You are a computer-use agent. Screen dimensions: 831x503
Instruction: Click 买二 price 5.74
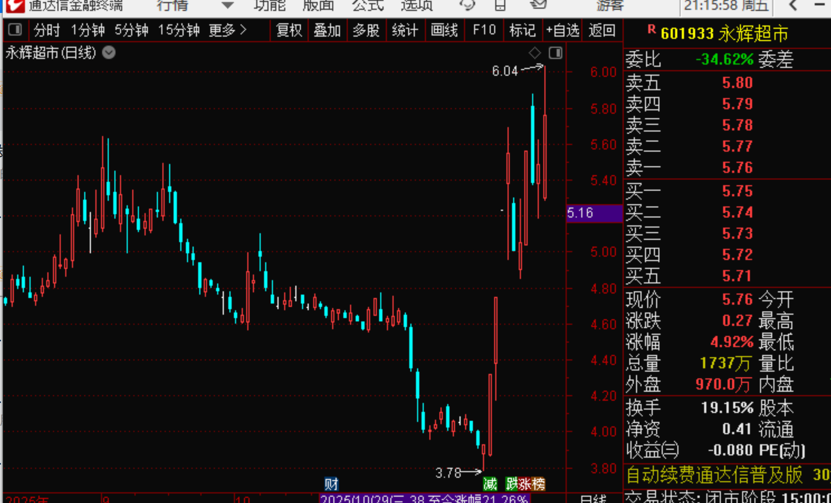[x=738, y=212]
